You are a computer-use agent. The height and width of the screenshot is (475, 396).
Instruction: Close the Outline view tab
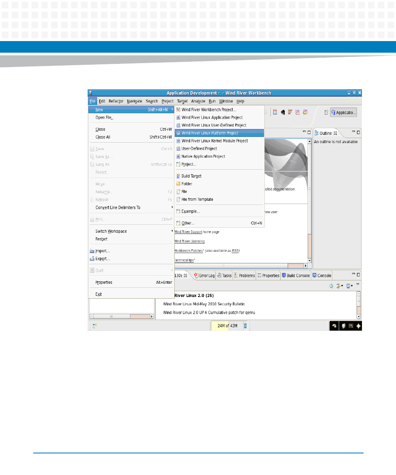[335, 133]
